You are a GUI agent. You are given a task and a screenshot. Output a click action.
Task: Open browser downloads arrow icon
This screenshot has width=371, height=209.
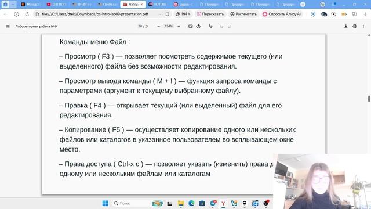coord(365,14)
